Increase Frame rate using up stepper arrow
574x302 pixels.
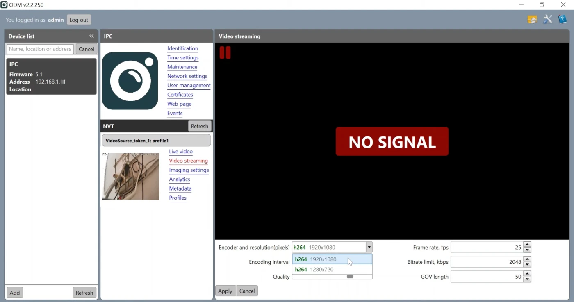[x=527, y=244]
